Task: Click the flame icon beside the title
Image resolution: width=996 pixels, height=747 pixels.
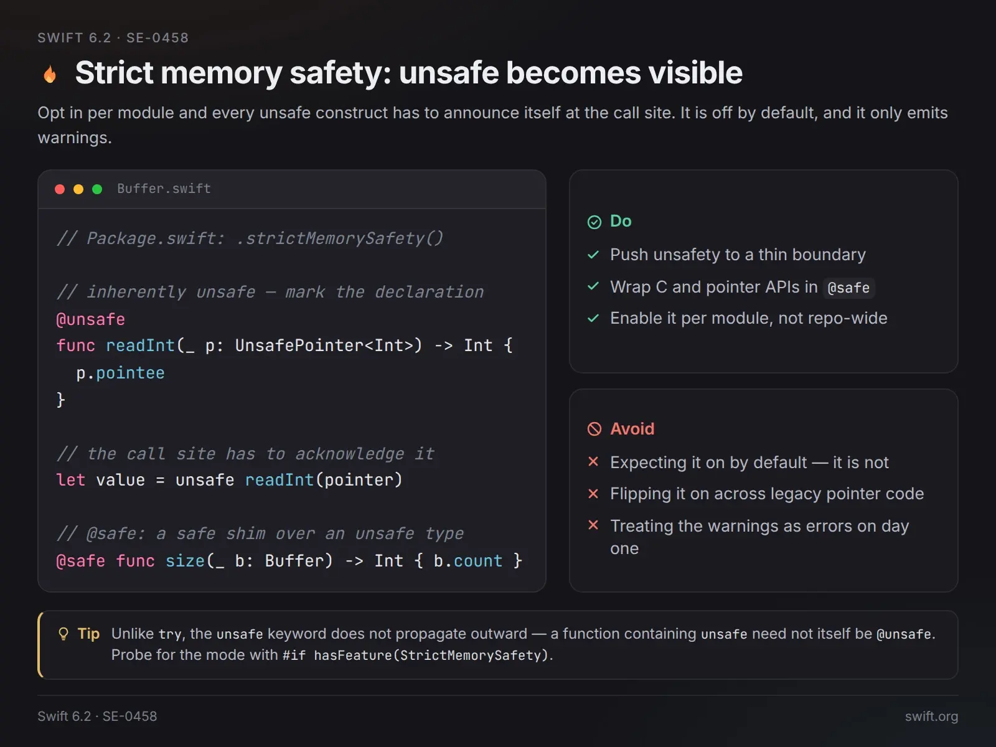Action: 50,74
